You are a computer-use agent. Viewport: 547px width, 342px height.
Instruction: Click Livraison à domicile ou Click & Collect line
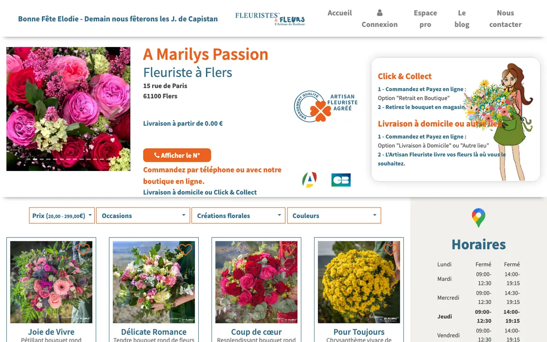[x=200, y=192]
